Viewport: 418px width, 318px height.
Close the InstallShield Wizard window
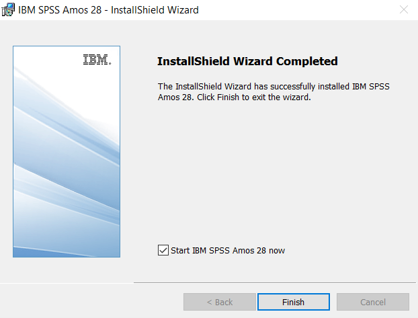[403, 10]
